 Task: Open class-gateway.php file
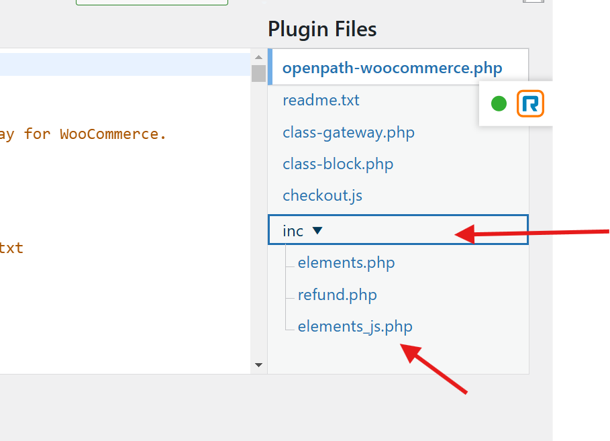348,133
